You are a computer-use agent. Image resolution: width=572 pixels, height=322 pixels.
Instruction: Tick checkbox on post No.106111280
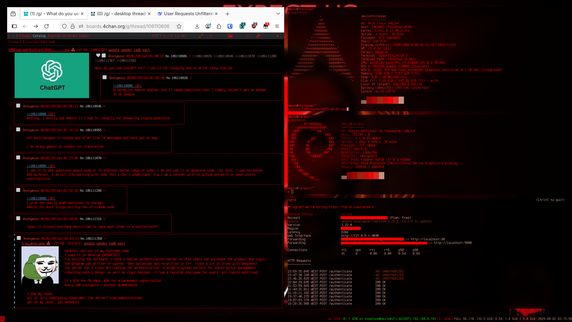tap(18, 190)
